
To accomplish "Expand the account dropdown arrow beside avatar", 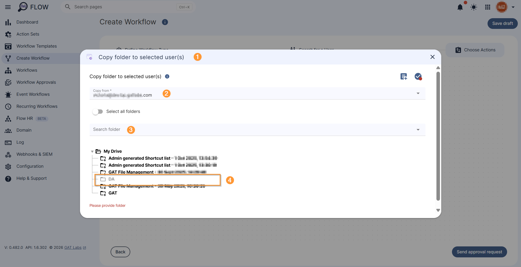I will pos(513,7).
